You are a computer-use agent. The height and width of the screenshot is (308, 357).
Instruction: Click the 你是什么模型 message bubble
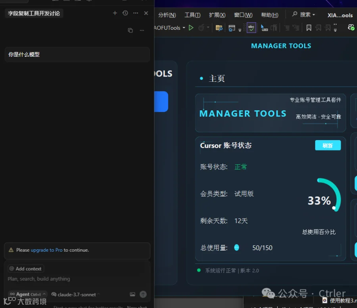pos(77,54)
